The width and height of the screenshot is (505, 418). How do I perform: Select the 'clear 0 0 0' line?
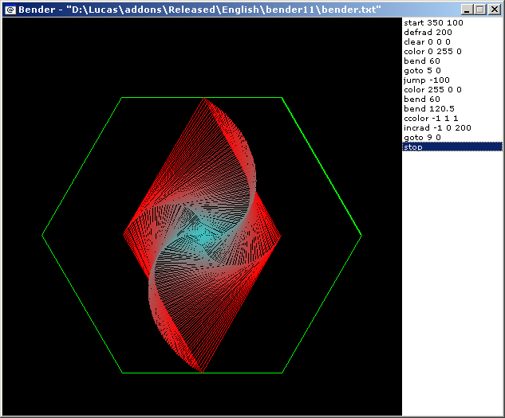coord(452,42)
